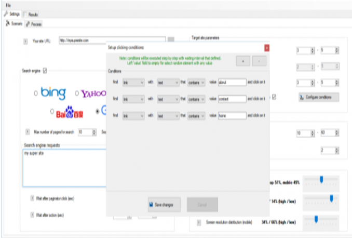The width and height of the screenshot is (352, 238).
Task: Click the help icon beside Your site URL
Action: click(26, 40)
